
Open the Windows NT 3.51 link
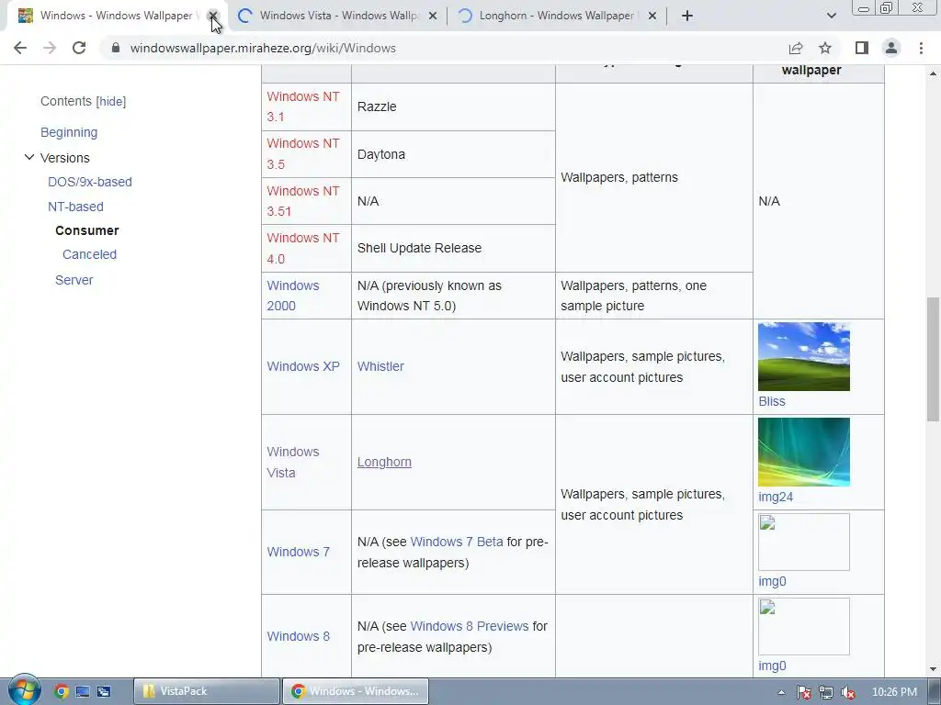click(x=303, y=201)
